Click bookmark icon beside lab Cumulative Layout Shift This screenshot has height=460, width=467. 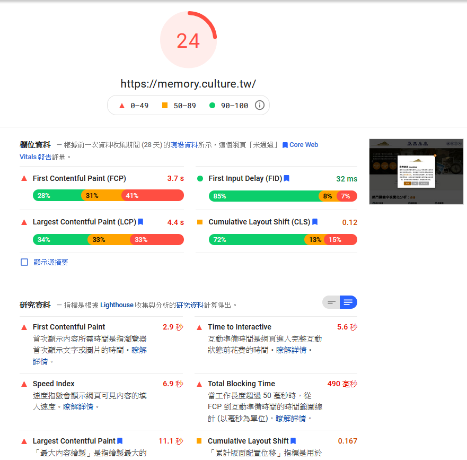(x=293, y=441)
